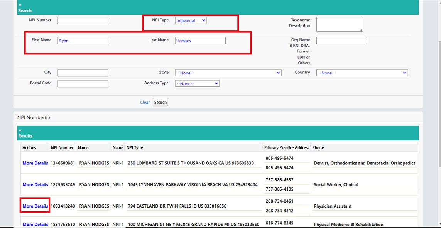Viewport: 441px width, 228px height.
Task: Click the Clear link
Action: pos(145,102)
